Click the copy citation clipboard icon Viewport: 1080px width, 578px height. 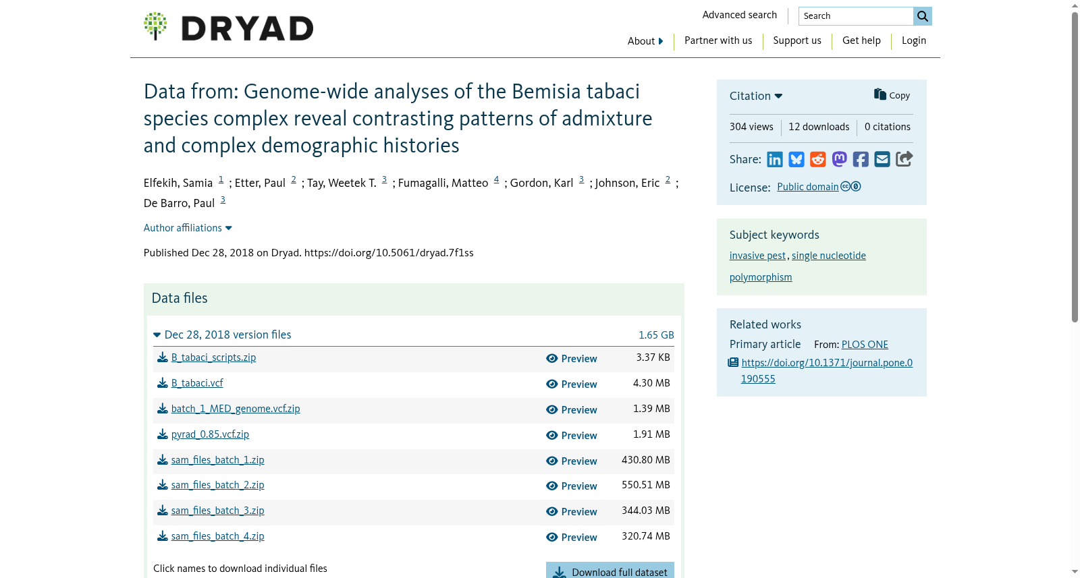tap(880, 94)
